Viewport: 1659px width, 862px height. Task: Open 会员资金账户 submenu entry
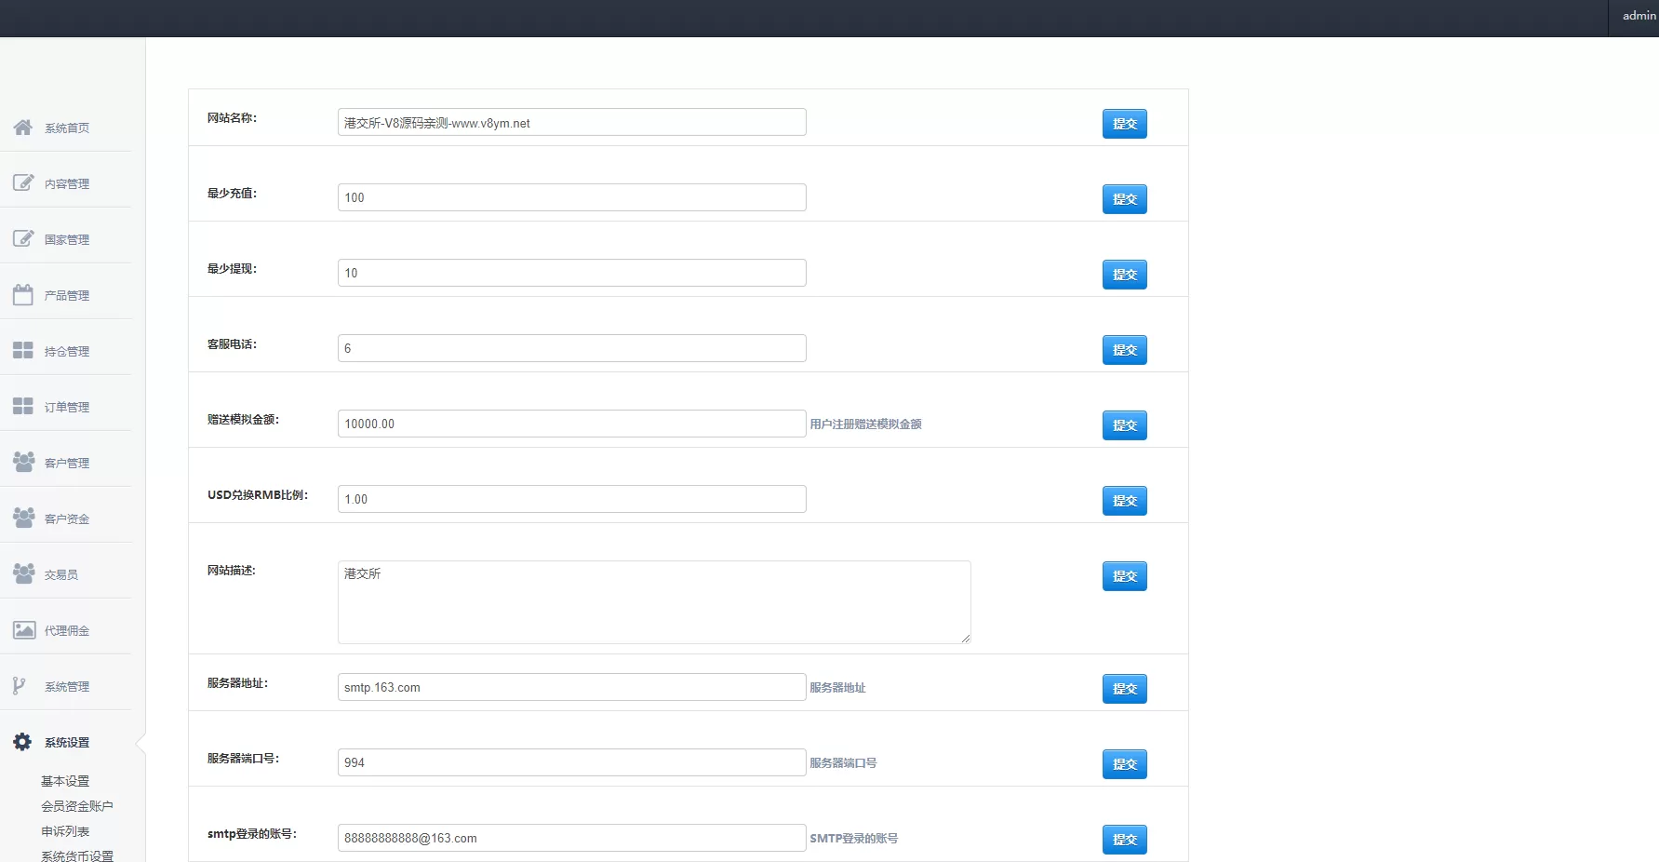[77, 806]
